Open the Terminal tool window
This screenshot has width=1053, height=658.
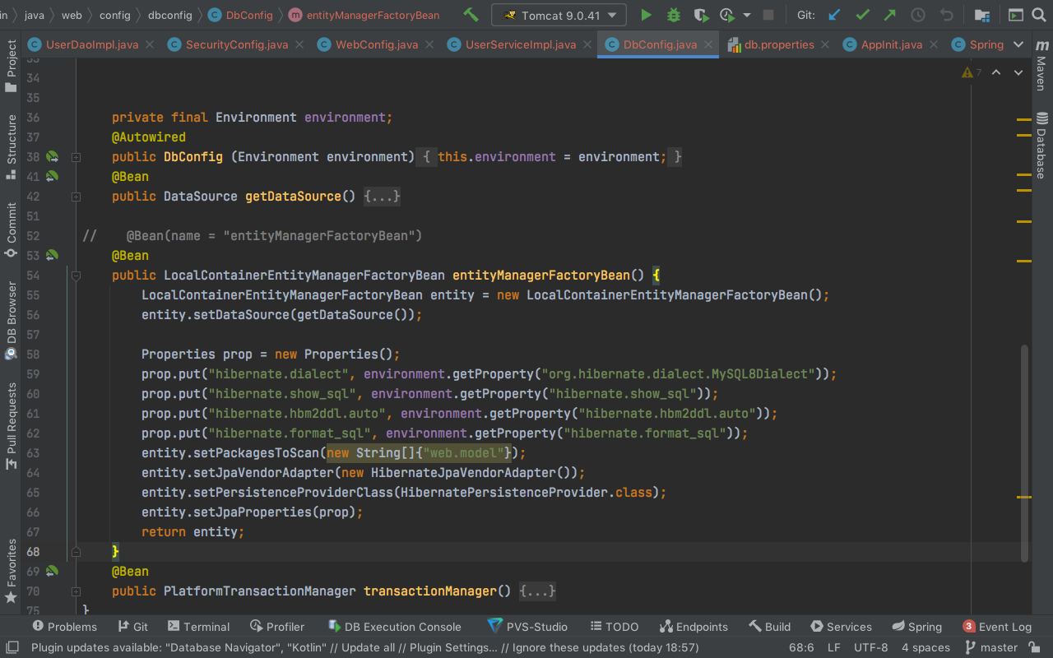[198, 626]
